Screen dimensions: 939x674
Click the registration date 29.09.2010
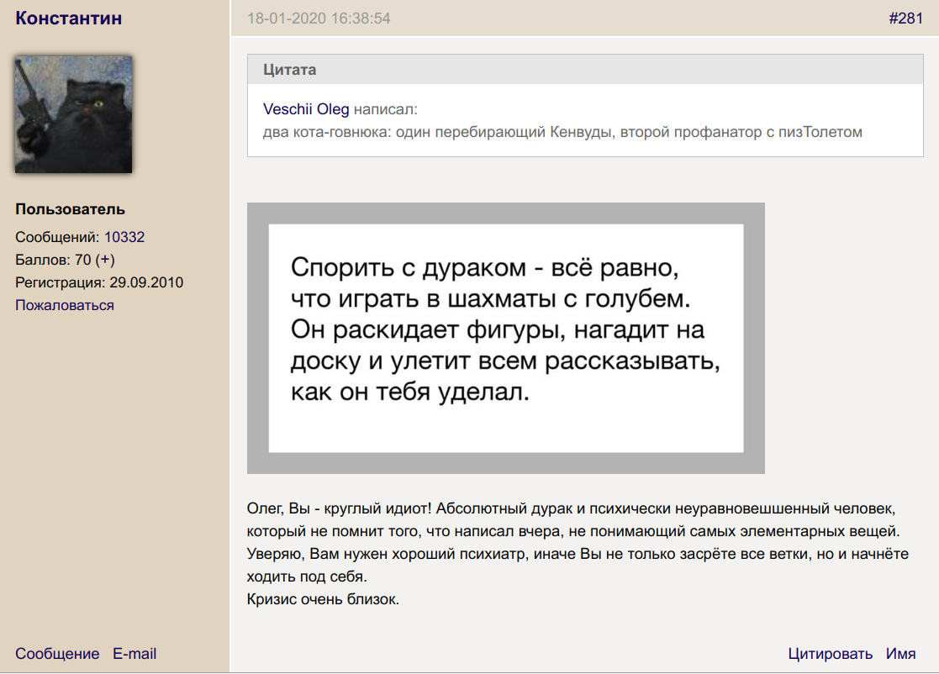pyautogui.click(x=146, y=282)
